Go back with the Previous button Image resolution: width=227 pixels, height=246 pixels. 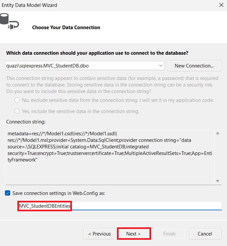click(100, 234)
